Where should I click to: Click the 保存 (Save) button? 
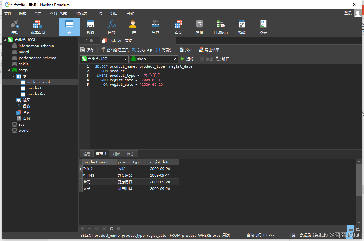coord(87,50)
